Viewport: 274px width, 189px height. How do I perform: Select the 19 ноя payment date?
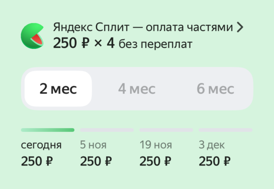pyautogui.click(x=156, y=145)
